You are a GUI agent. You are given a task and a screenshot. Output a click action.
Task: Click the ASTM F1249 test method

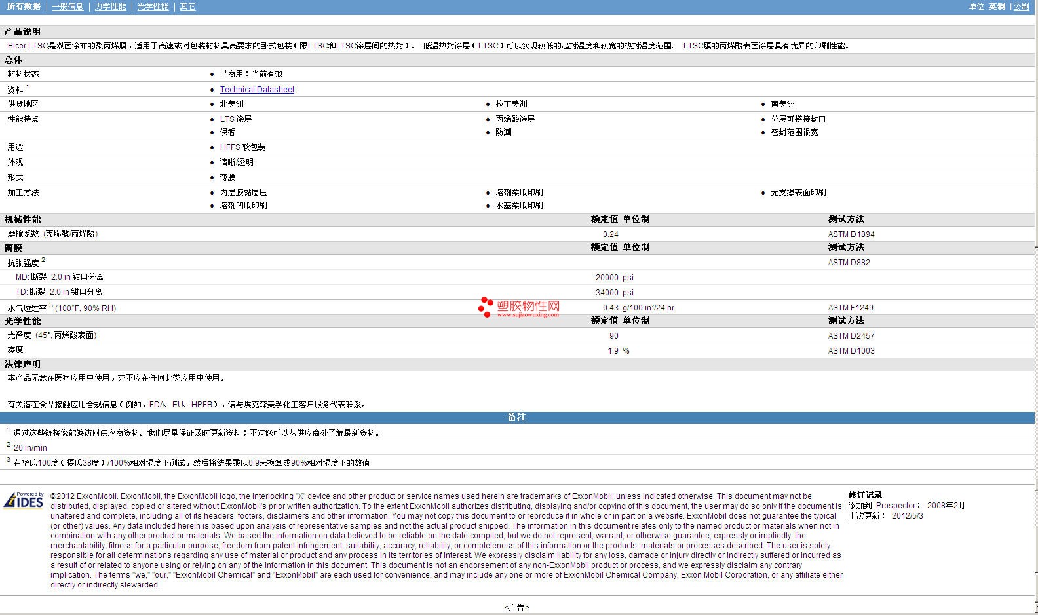[x=851, y=308]
